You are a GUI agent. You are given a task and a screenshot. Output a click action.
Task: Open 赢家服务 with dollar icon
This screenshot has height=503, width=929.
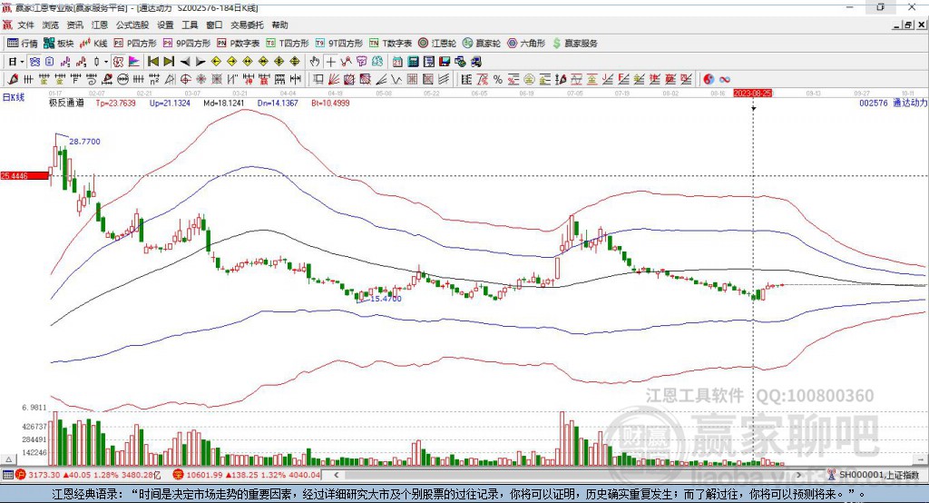pos(574,44)
